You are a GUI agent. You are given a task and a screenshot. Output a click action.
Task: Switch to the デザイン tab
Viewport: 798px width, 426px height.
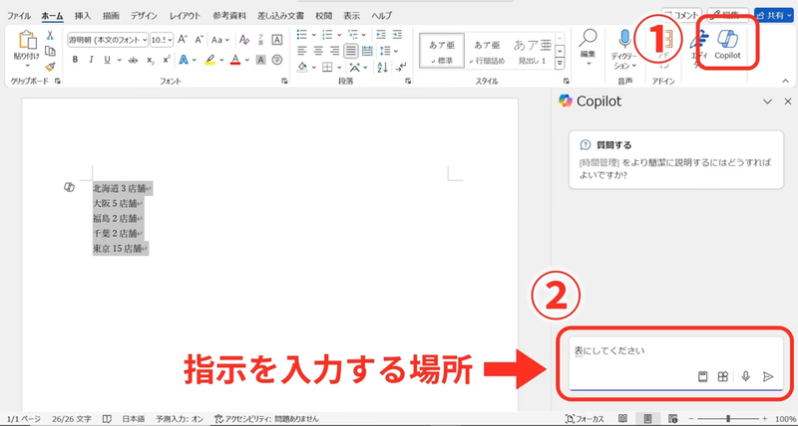coord(144,16)
